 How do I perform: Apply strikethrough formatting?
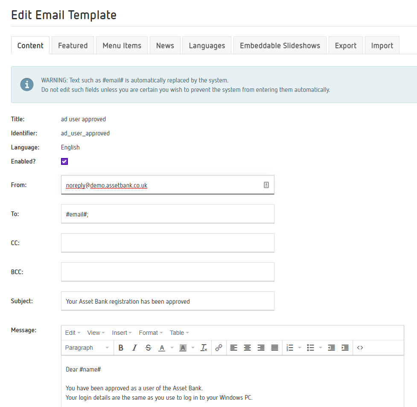(148, 348)
